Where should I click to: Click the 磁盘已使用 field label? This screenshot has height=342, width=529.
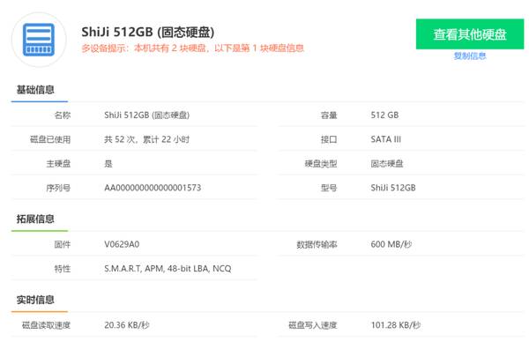(x=50, y=139)
